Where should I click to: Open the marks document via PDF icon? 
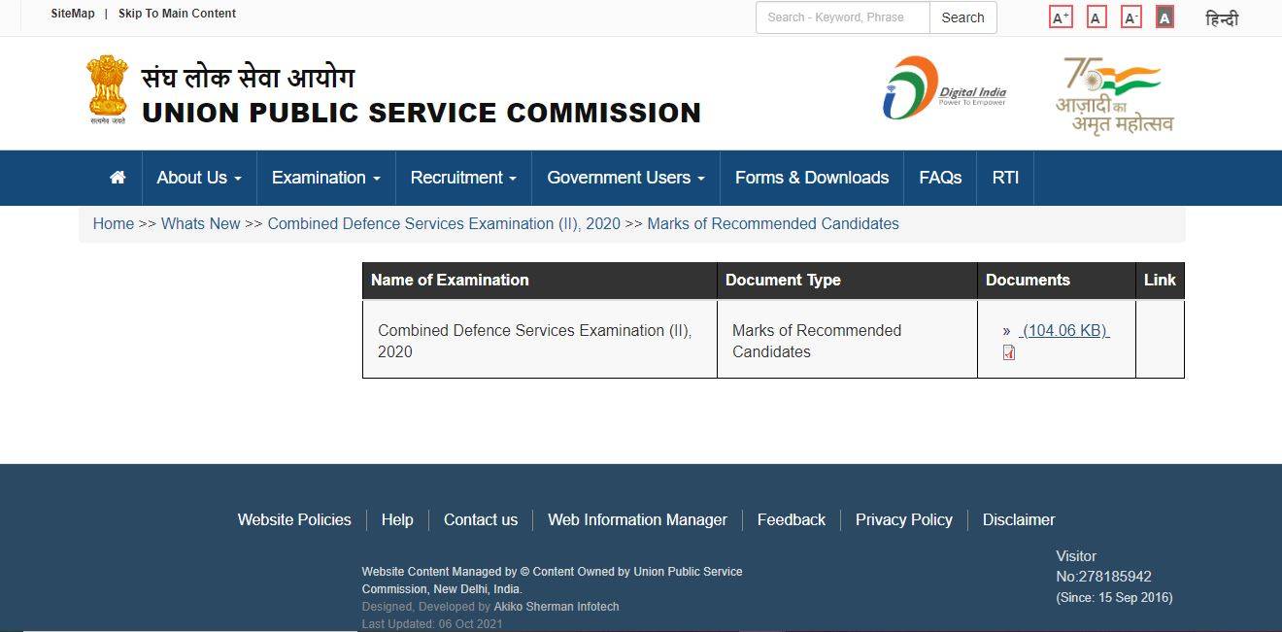click(1008, 352)
